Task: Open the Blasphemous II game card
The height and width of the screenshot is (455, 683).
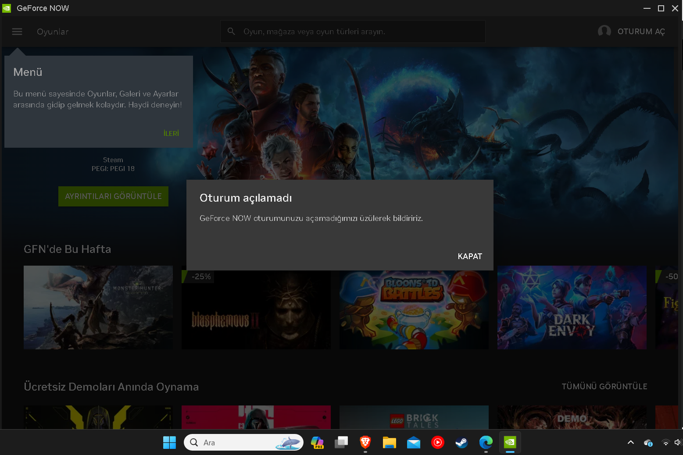Action: pos(256,309)
